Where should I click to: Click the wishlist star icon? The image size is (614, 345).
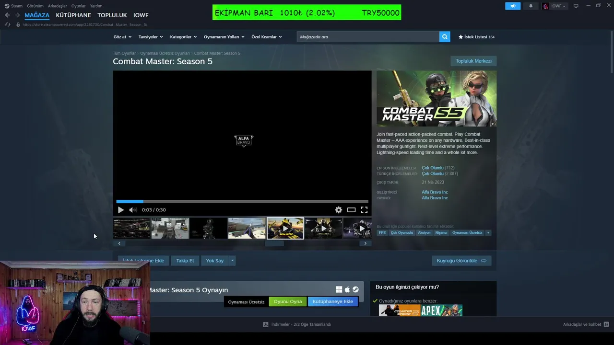pos(460,37)
